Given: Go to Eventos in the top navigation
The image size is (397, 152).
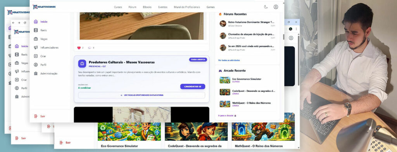Looking at the screenshot, I should [162, 7].
